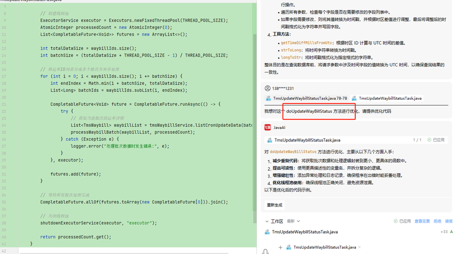Click the file icon of the 78-78 reference chip
Screen dimensions: 454x254
click(x=269, y=98)
